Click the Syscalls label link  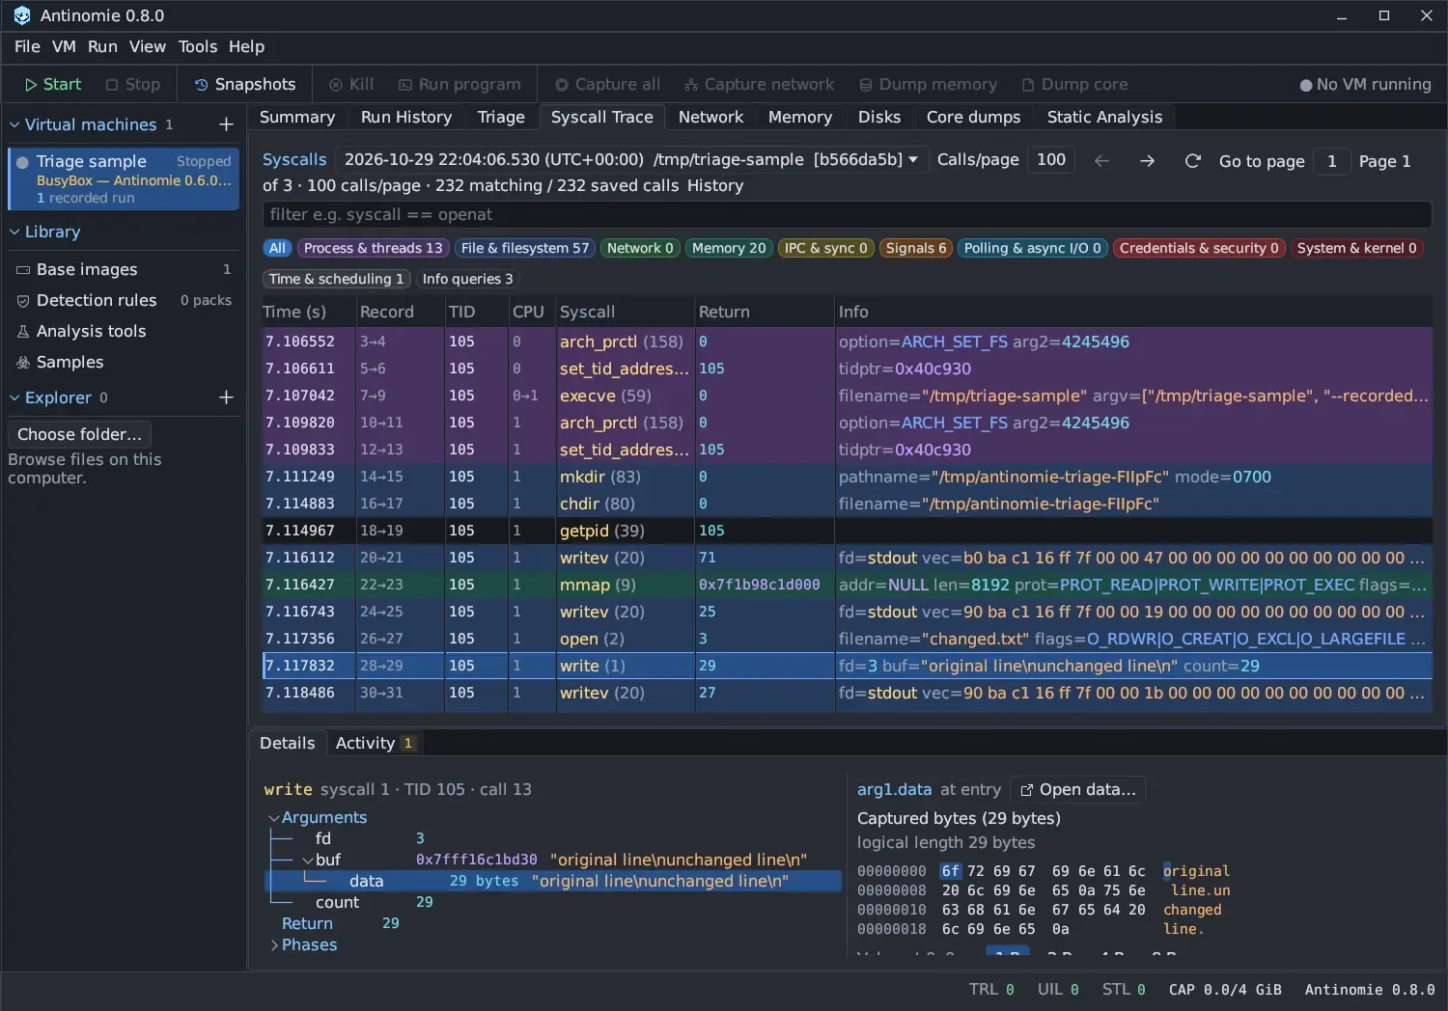pyautogui.click(x=294, y=159)
